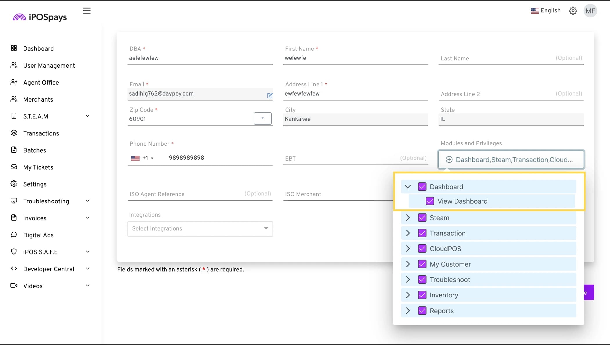Uncheck the Steam module checkbox
This screenshot has height=345, width=610.
[x=422, y=218]
